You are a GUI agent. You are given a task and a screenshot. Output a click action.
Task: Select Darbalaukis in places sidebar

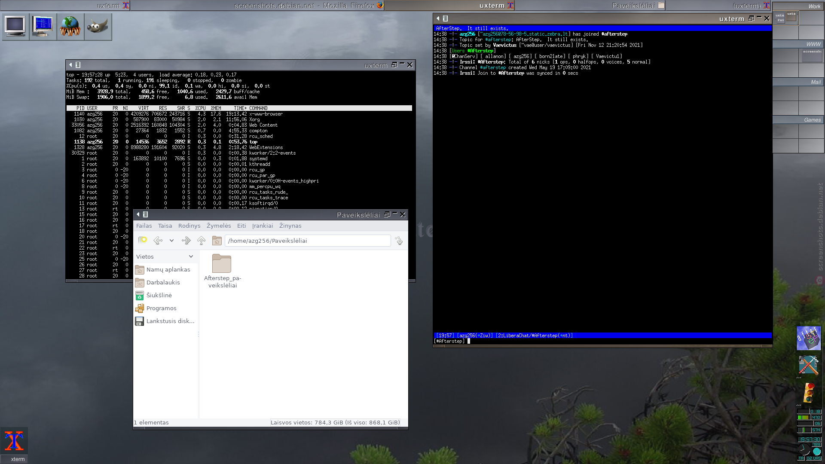coord(165,282)
